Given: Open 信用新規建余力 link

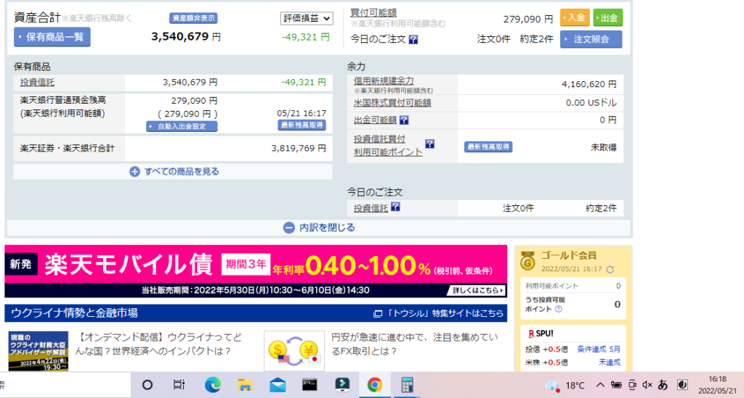Looking at the screenshot, I should point(384,81).
